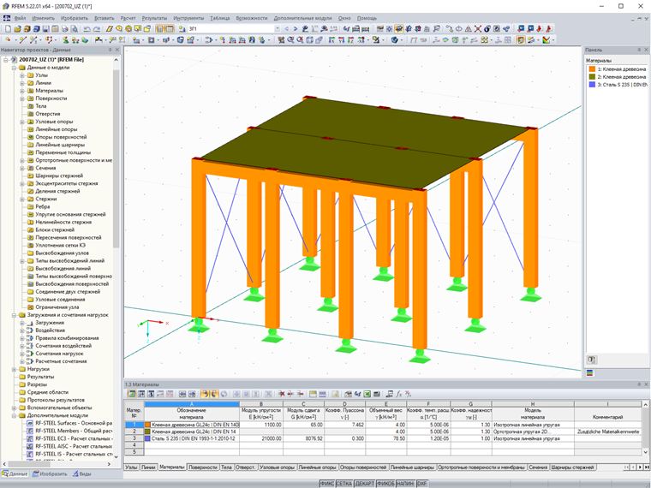Viewport: 651px width, 488px height.
Task: Click the Excel export icon in table toolbar
Action: 367,394
